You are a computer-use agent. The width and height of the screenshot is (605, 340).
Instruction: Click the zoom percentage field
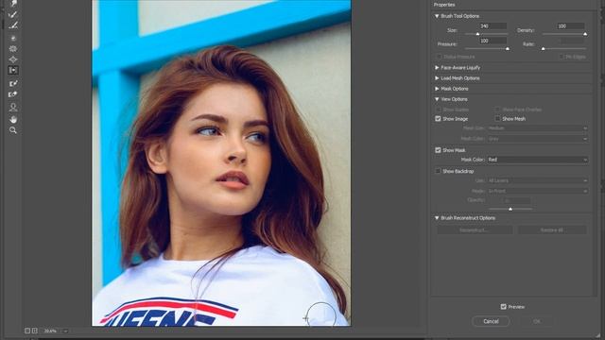[51, 331]
